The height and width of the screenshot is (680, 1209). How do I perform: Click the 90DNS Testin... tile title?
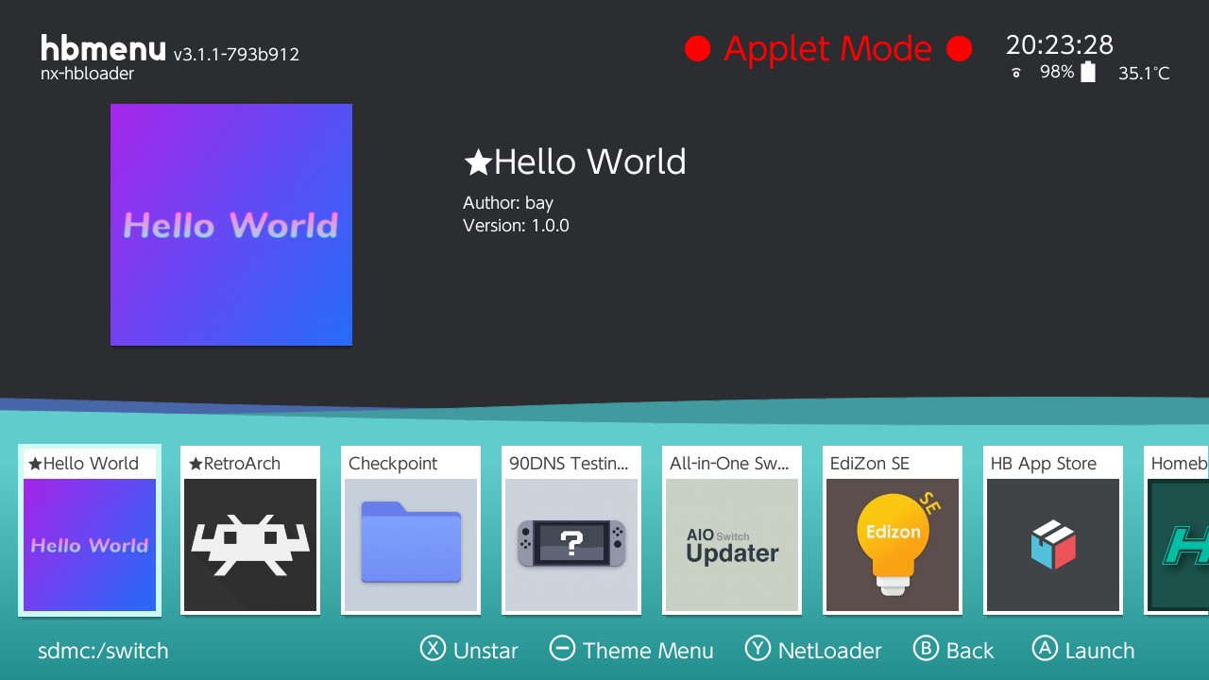coord(569,464)
